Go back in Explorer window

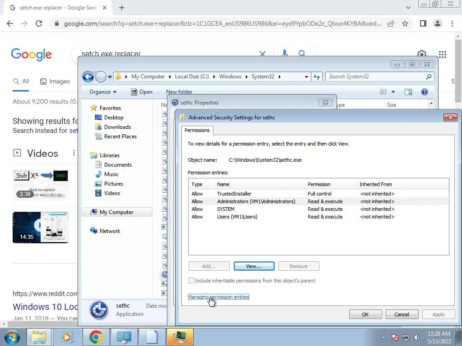(88, 77)
